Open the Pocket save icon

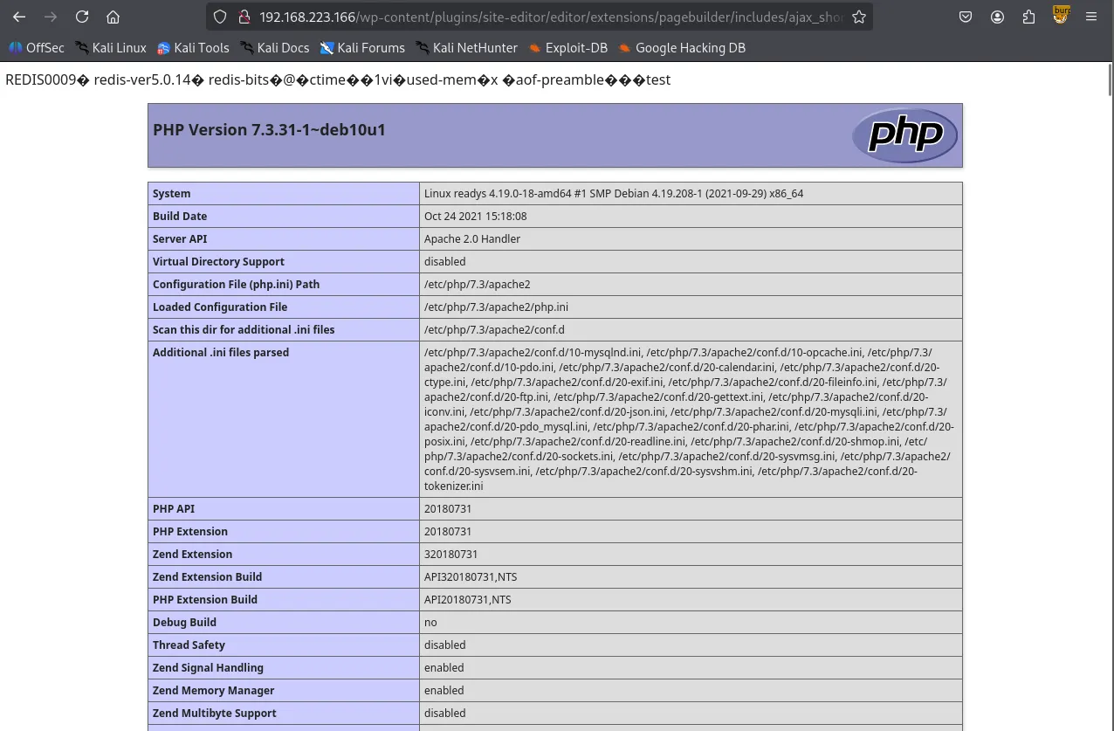[x=966, y=17]
